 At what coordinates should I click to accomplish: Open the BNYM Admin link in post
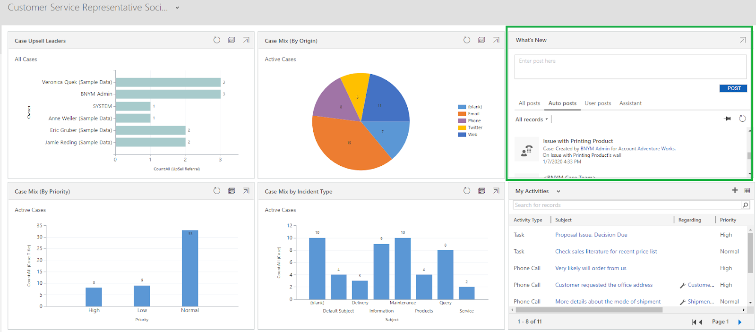[595, 148]
